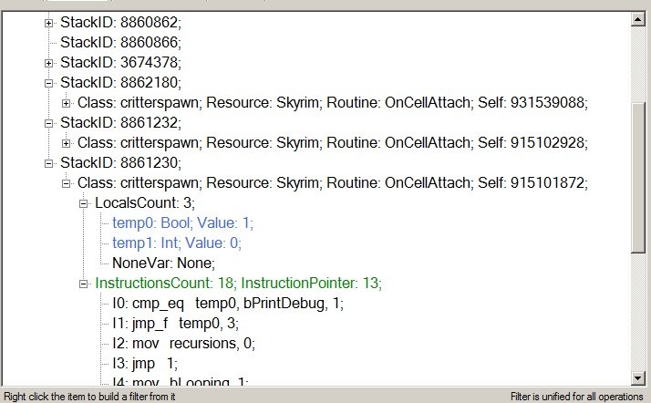
Task: Click the vertical scrollbar thumb
Action: [x=637, y=177]
